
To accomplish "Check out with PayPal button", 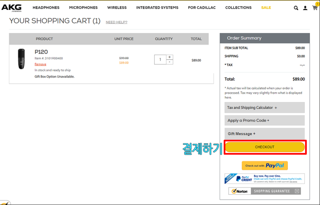I will [x=265, y=166].
